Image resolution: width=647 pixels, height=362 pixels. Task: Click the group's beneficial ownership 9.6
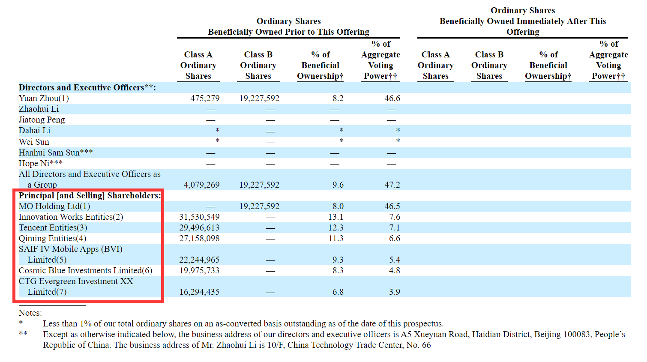338,185
